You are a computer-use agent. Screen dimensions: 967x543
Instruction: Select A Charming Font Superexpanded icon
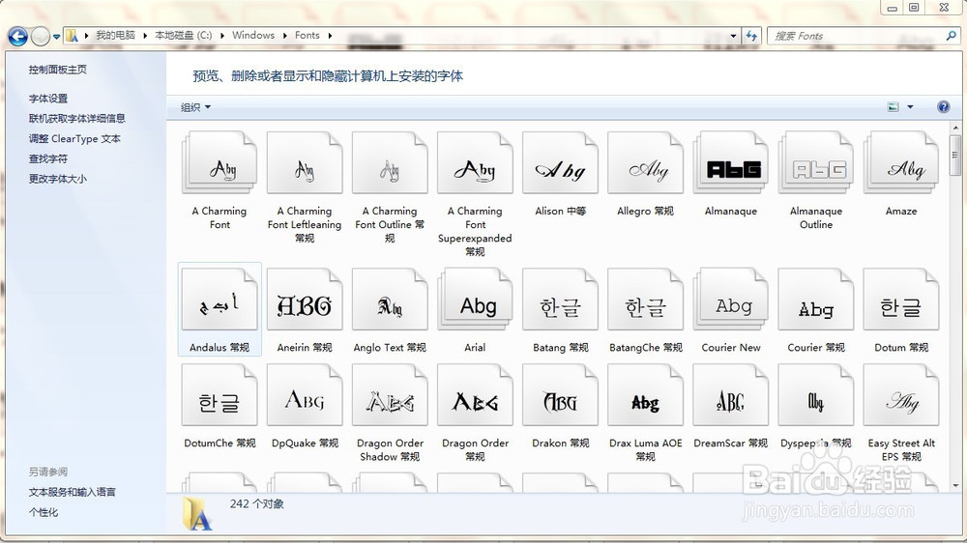tap(475, 163)
